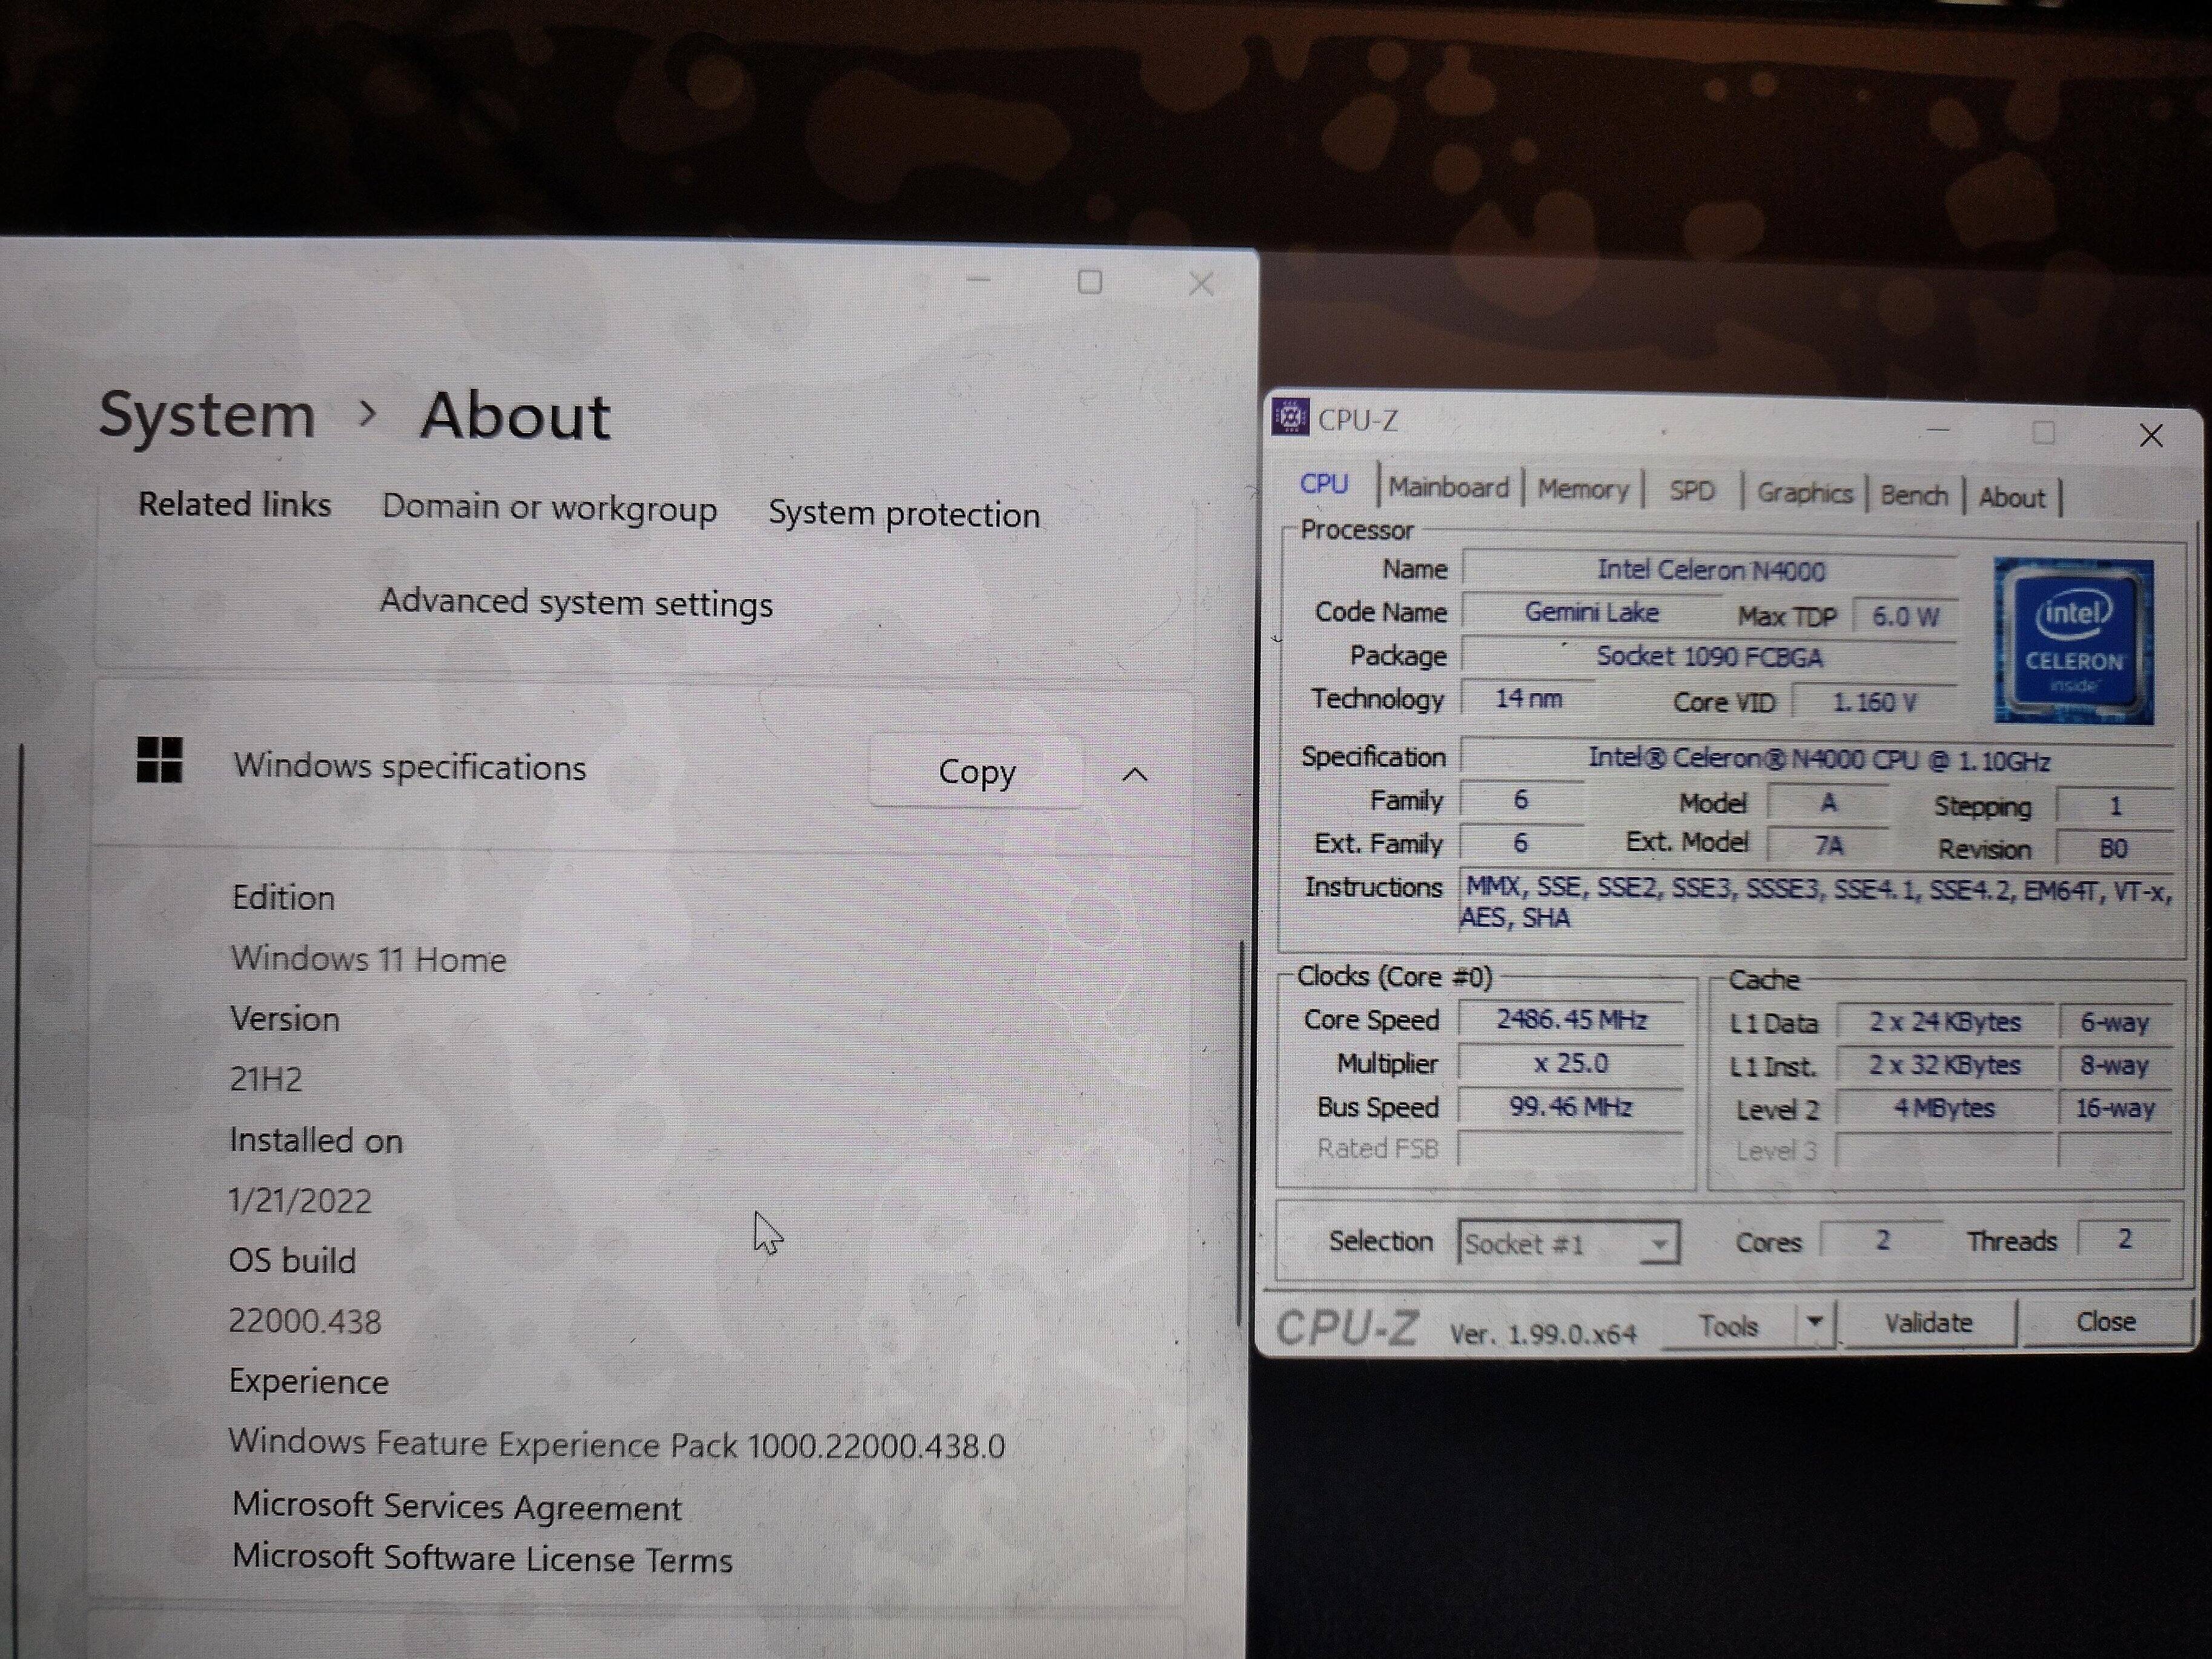The image size is (2212, 1659).
Task: Collapse the Windows specifications section chevron
Action: pyautogui.click(x=1135, y=774)
